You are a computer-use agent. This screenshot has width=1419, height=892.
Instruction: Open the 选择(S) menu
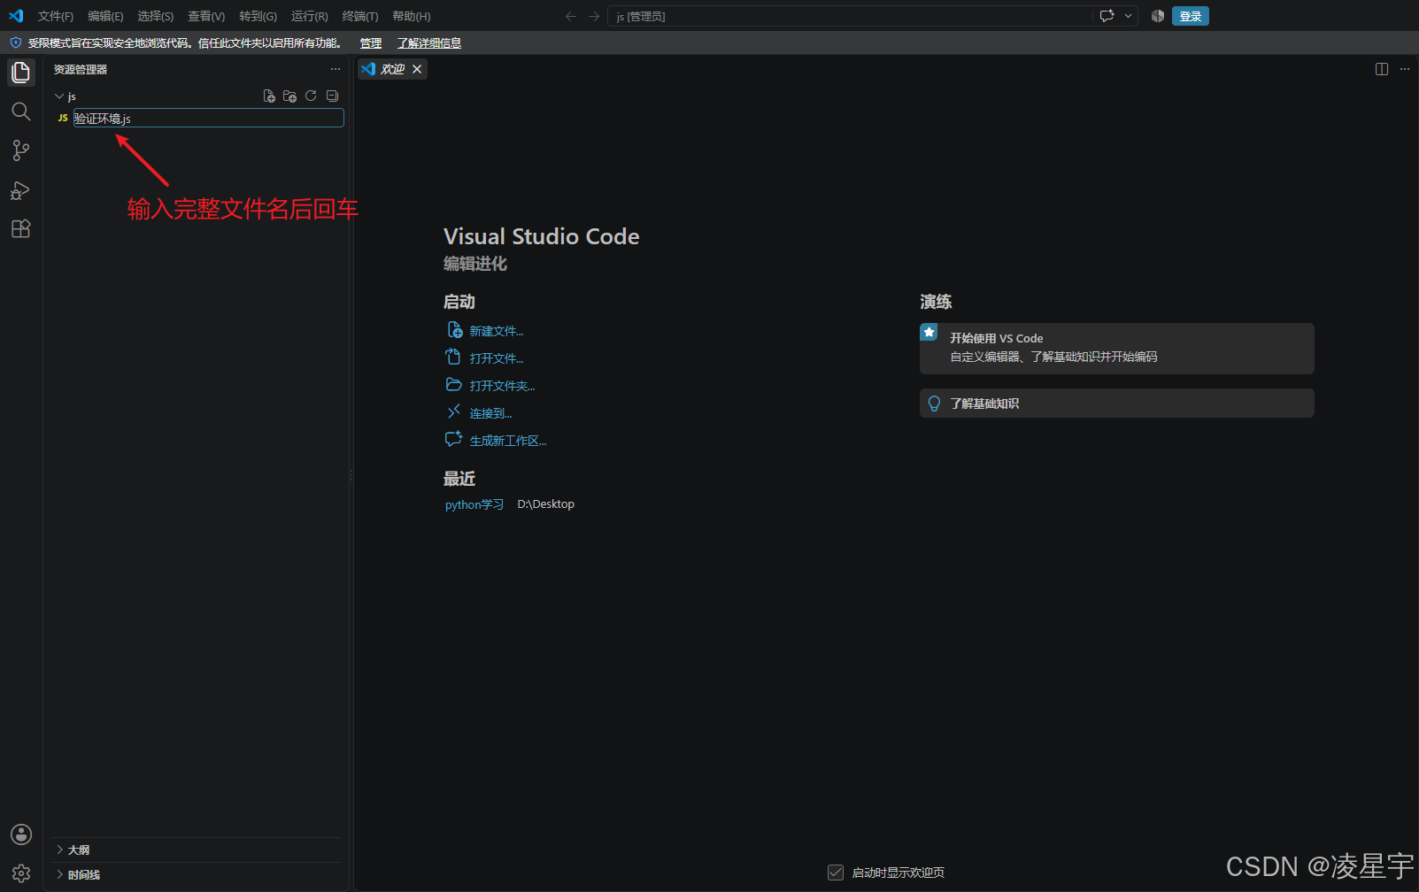pyautogui.click(x=156, y=16)
